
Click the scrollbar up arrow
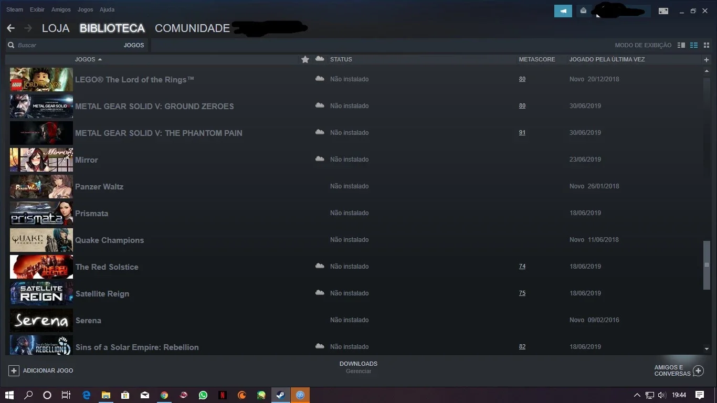pos(707,71)
